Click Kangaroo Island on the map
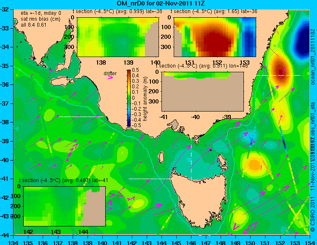This screenshot has width=317, height=245. [x=62, y=82]
